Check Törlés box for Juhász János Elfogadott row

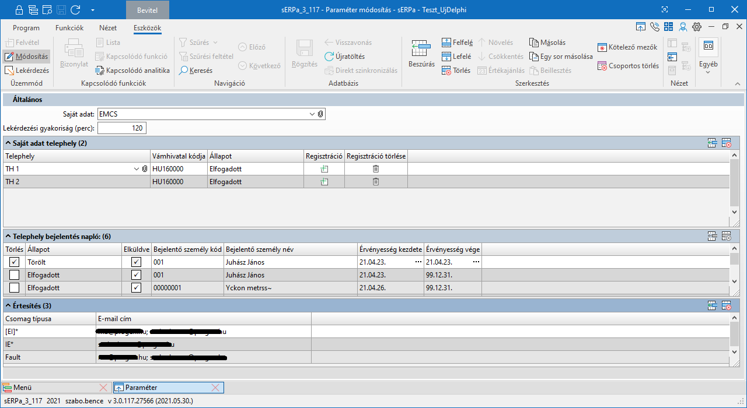15,275
